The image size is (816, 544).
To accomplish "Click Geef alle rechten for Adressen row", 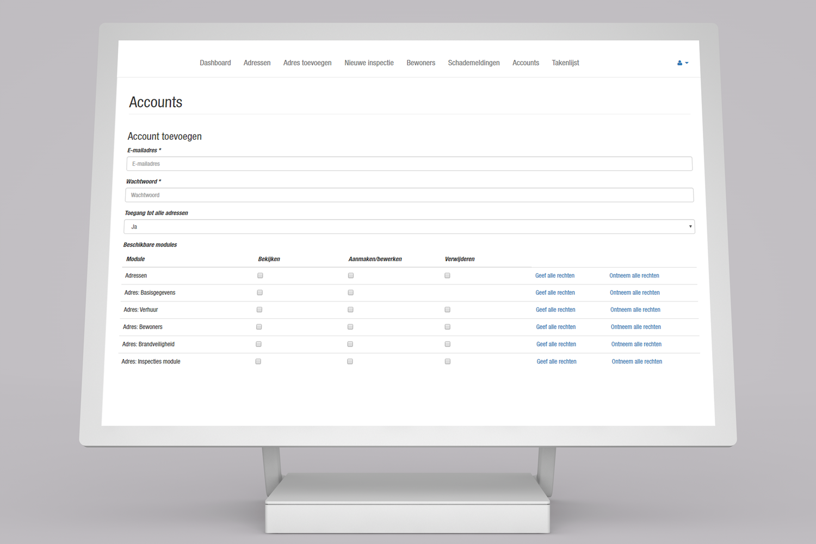I will 554,276.
